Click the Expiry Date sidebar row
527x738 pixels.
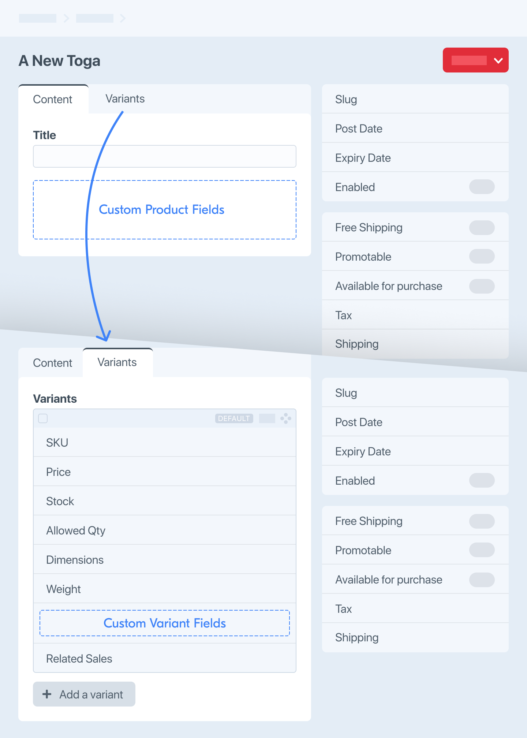tap(415, 157)
